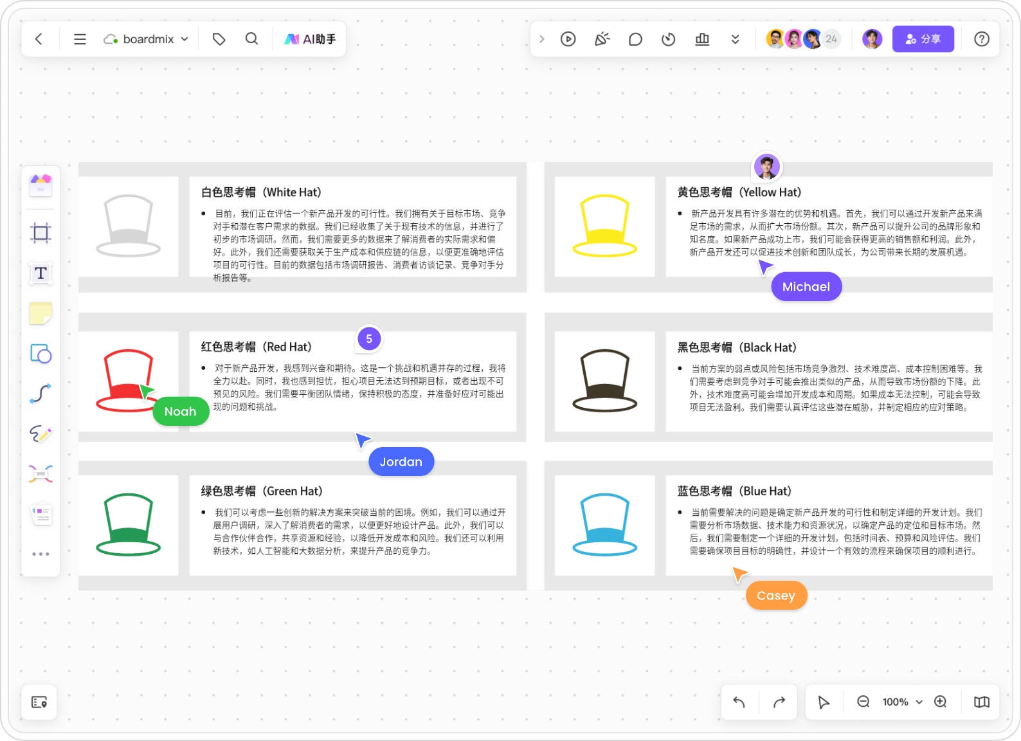Screen dimensions: 1021x741
Task: Select the yellow hat image
Action: [x=605, y=226]
